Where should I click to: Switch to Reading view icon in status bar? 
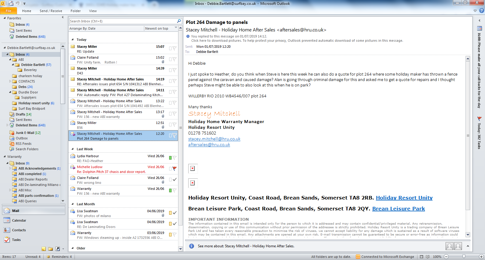pyautogui.click(x=427, y=257)
